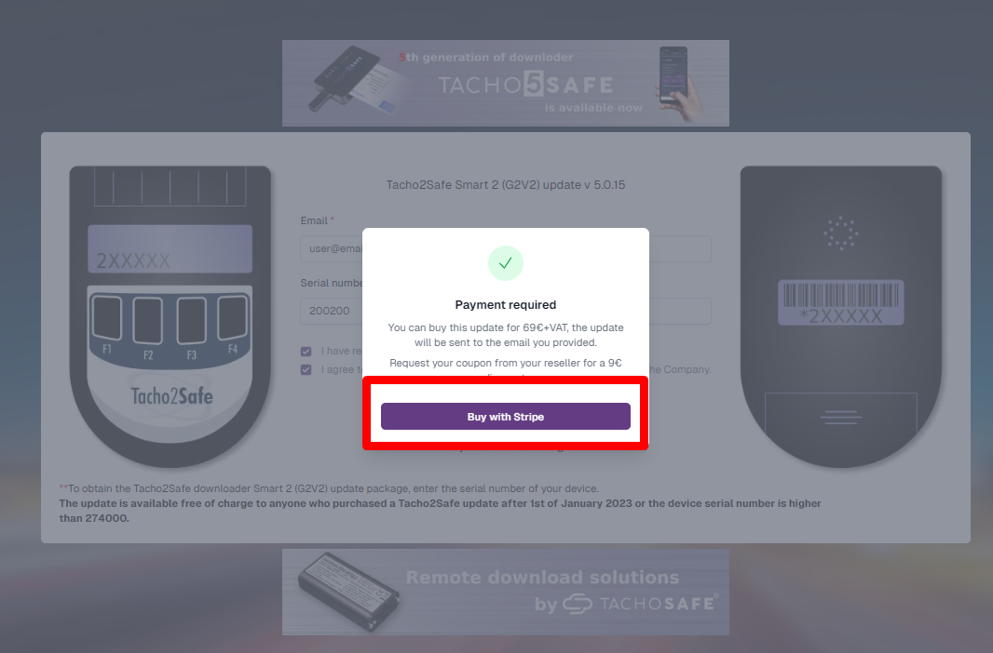Click the device display showing 2XXXXX
This screenshot has height=653, width=993.
pyautogui.click(x=170, y=249)
